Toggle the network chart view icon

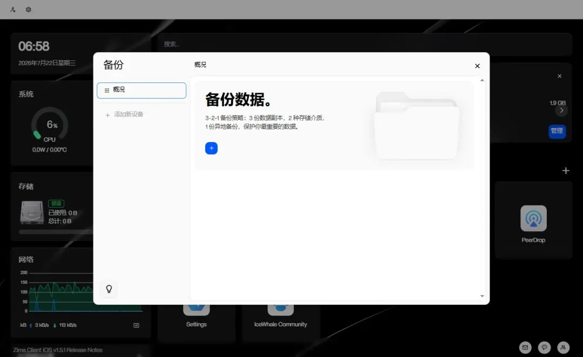pos(137,325)
